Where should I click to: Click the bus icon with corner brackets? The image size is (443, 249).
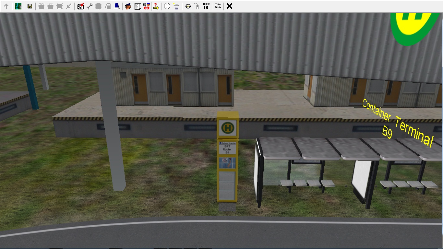(59, 6)
